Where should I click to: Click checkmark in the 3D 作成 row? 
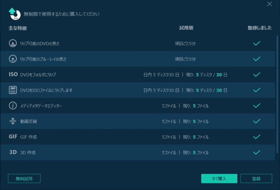pyautogui.click(x=257, y=152)
